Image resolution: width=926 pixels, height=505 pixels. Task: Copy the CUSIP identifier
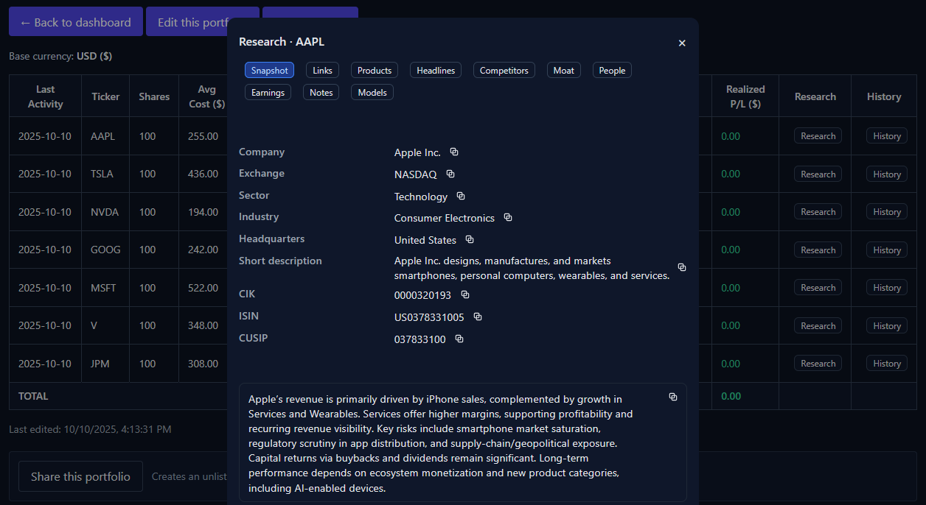coord(459,339)
